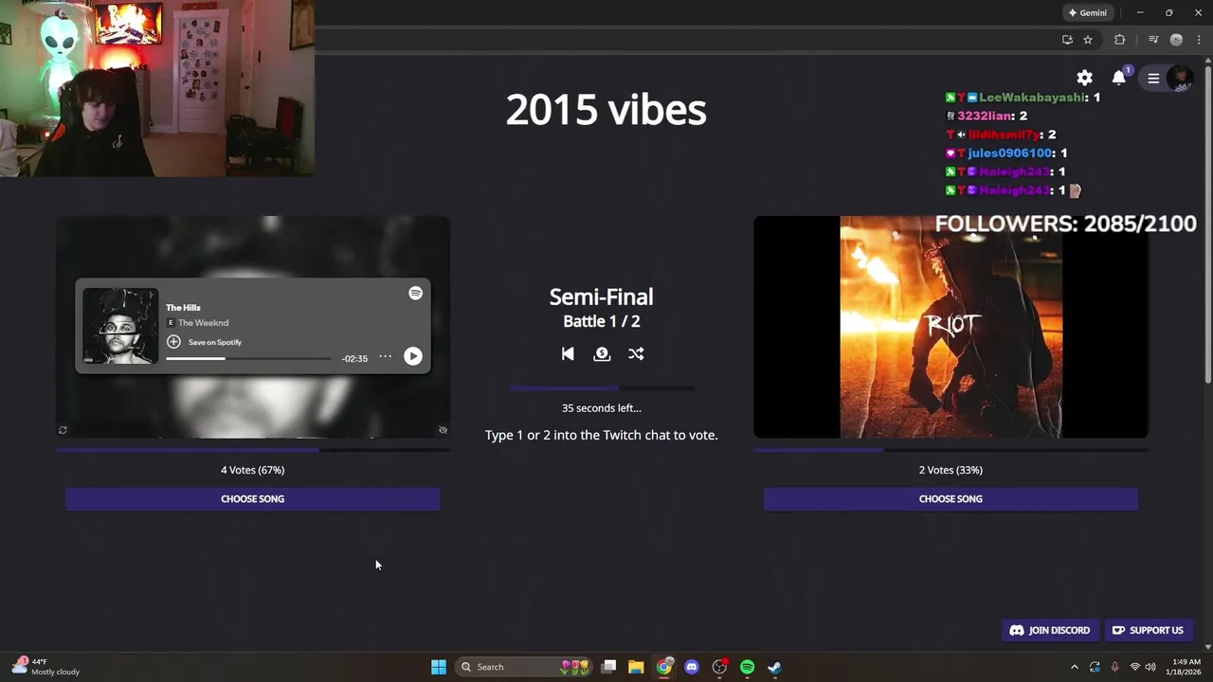This screenshot has width=1213, height=682.
Task: Open the site settings gear icon
Action: pos(1084,78)
